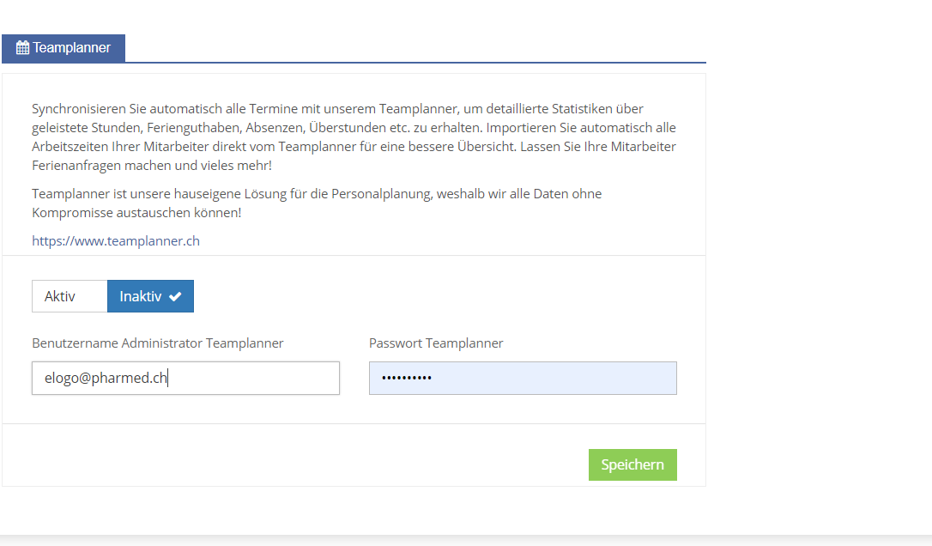This screenshot has height=546, width=932.
Task: Open the Teamplanner tab
Action: click(64, 48)
